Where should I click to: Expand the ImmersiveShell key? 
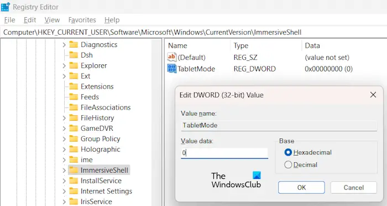click(x=64, y=170)
